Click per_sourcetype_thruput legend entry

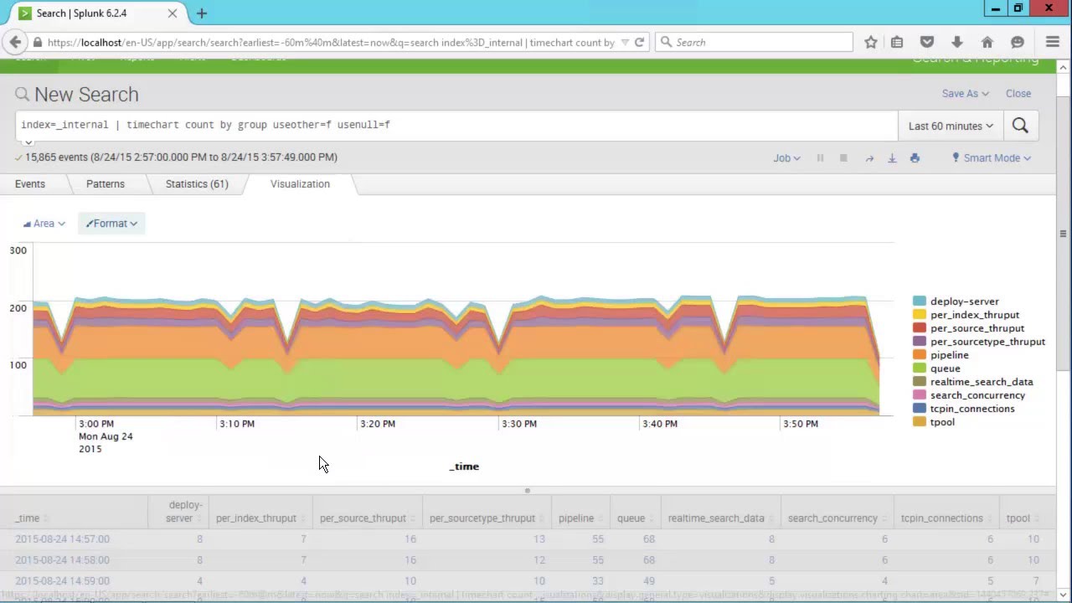point(979,342)
